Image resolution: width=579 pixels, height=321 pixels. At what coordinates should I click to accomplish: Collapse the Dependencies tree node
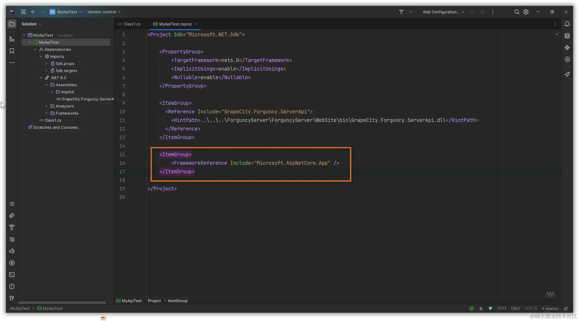click(x=35, y=49)
